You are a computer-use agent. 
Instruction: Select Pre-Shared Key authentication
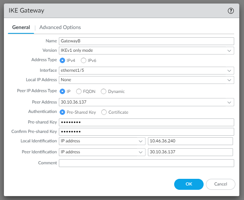[x=62, y=112]
